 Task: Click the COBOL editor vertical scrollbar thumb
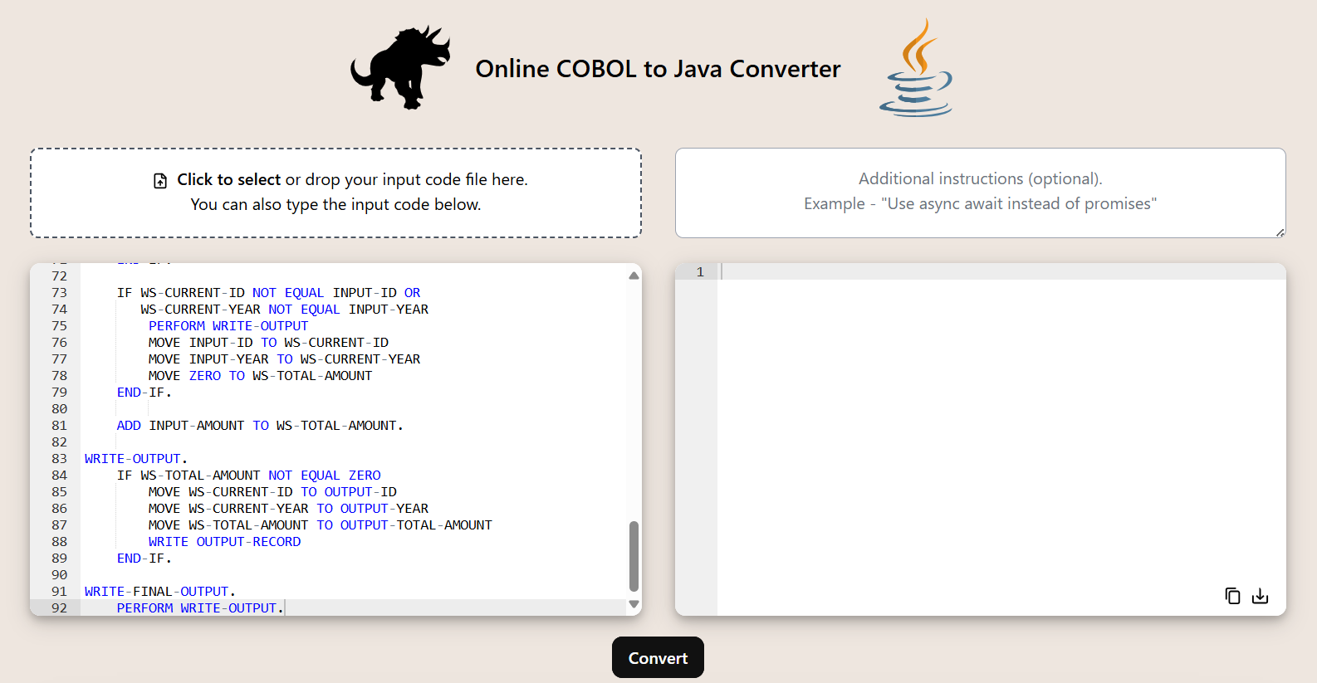634,556
